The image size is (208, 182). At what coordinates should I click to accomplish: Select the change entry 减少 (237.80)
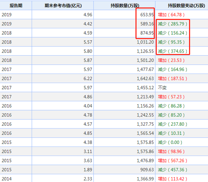coord(172,124)
